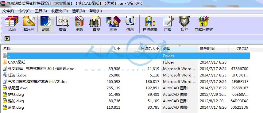The image size is (263, 113).
Task: Click the DWG icon of 链轮.dwg
Action: pyautogui.click(x=5, y=101)
